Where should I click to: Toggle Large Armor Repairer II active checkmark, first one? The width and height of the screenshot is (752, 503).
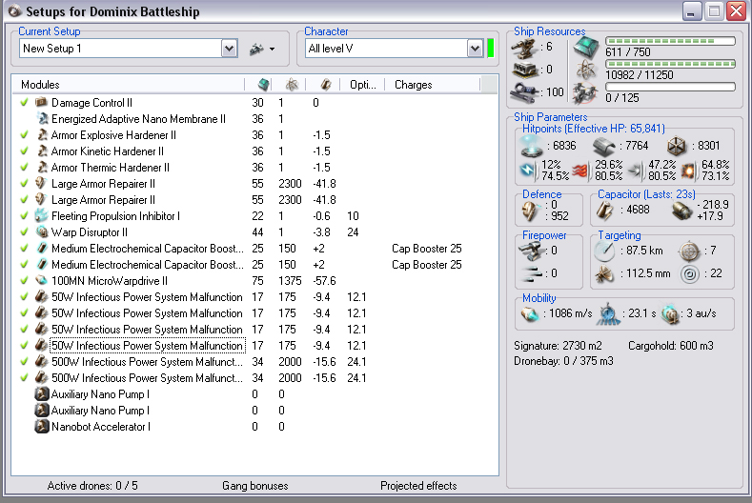point(25,184)
